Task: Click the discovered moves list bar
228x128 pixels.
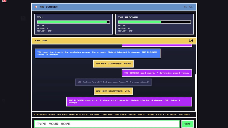Action: [x=114, y=114]
